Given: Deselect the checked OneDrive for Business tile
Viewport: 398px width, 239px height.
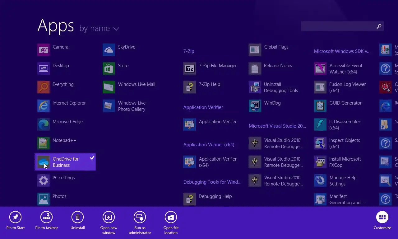Looking at the screenshot, I should pos(65,162).
